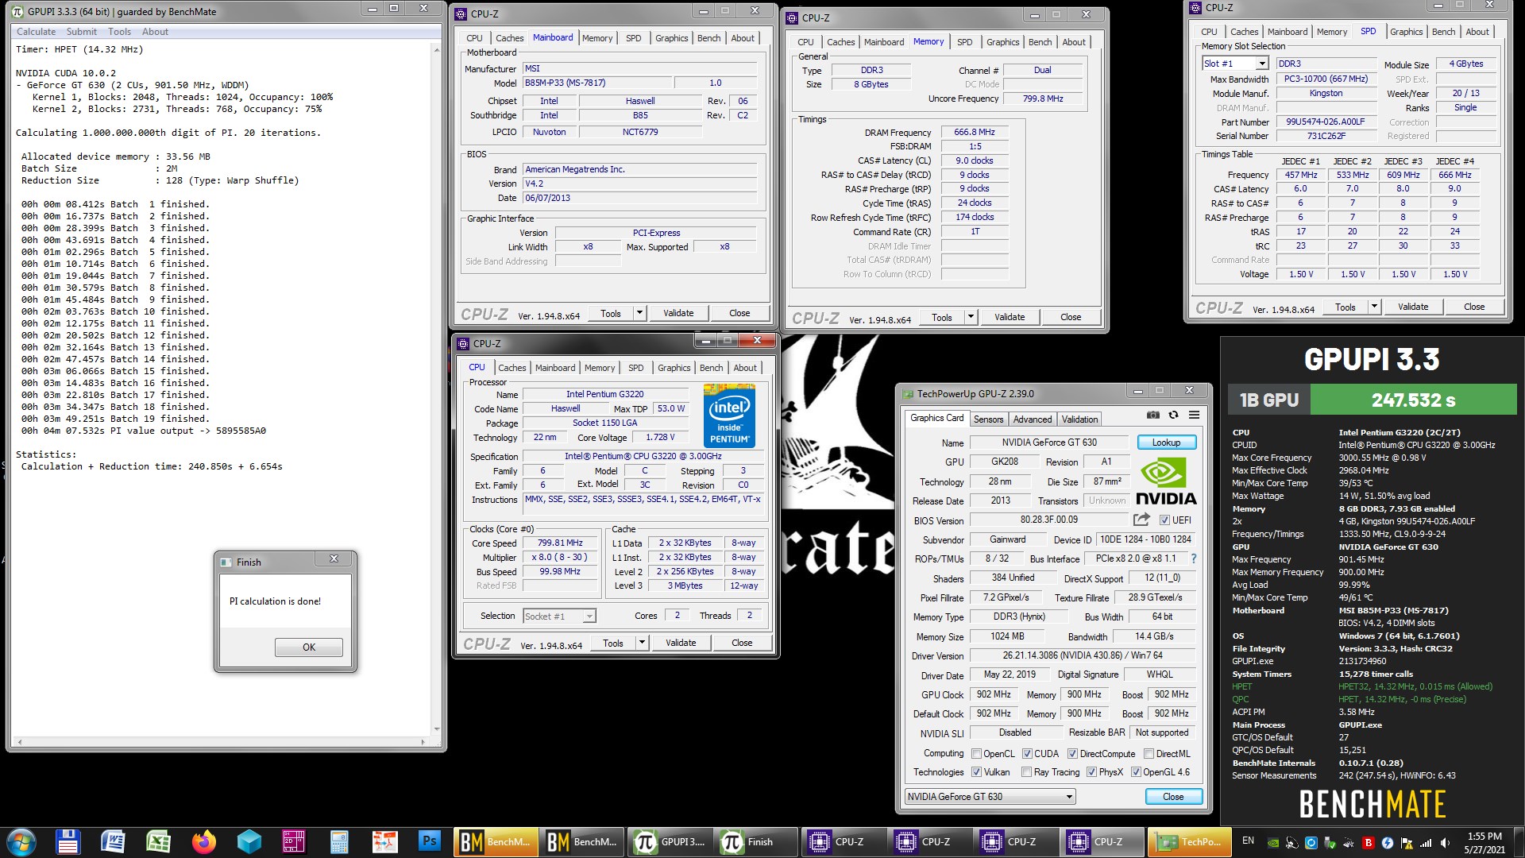1525x858 pixels.
Task: Click the GPUPI horizontal scrollbar right arrow
Action: click(425, 741)
